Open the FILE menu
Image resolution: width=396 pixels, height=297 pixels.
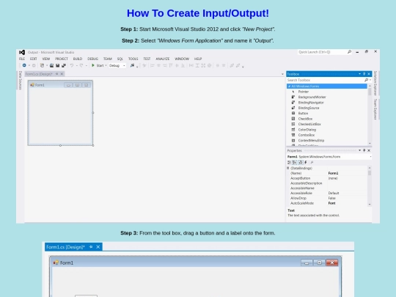(22, 59)
